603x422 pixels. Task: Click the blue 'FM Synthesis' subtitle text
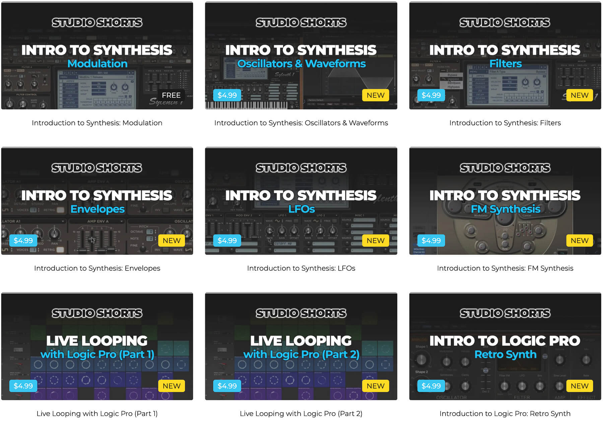click(506, 209)
